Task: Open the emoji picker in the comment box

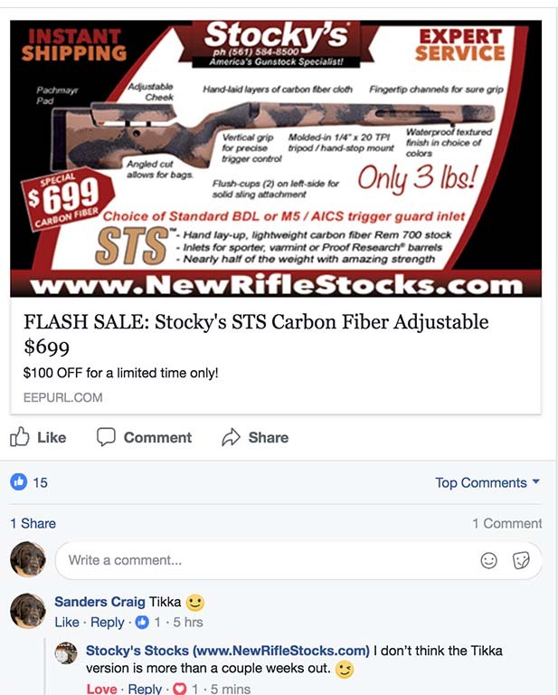Action: pos(489,560)
